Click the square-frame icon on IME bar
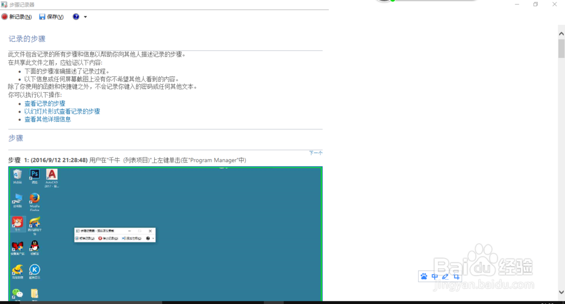 (456, 276)
